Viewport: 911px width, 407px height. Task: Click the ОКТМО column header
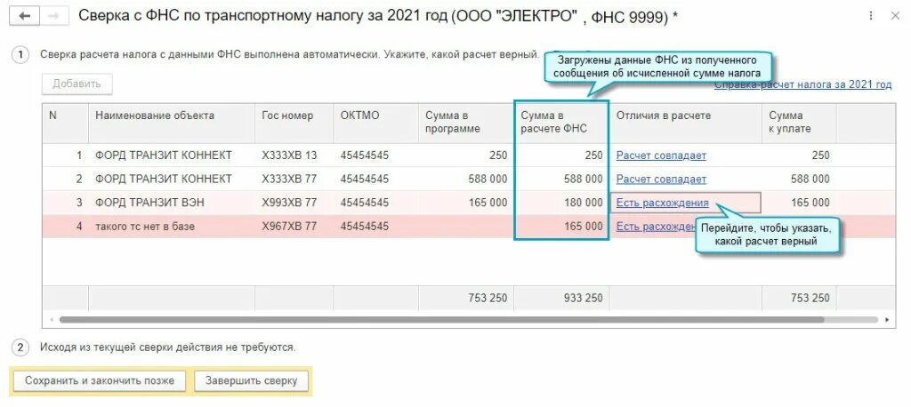pyautogui.click(x=376, y=124)
